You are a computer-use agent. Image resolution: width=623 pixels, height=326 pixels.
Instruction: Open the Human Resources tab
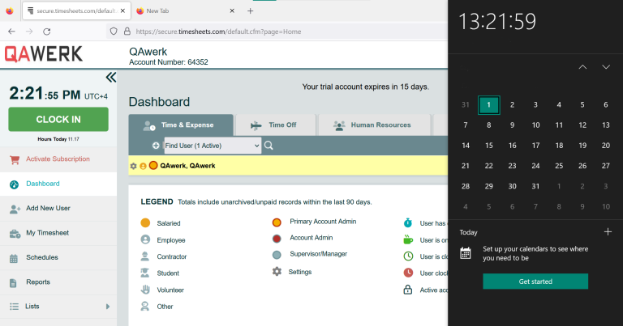click(x=371, y=125)
